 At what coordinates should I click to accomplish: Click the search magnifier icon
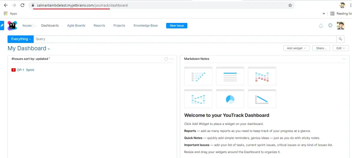(340, 39)
